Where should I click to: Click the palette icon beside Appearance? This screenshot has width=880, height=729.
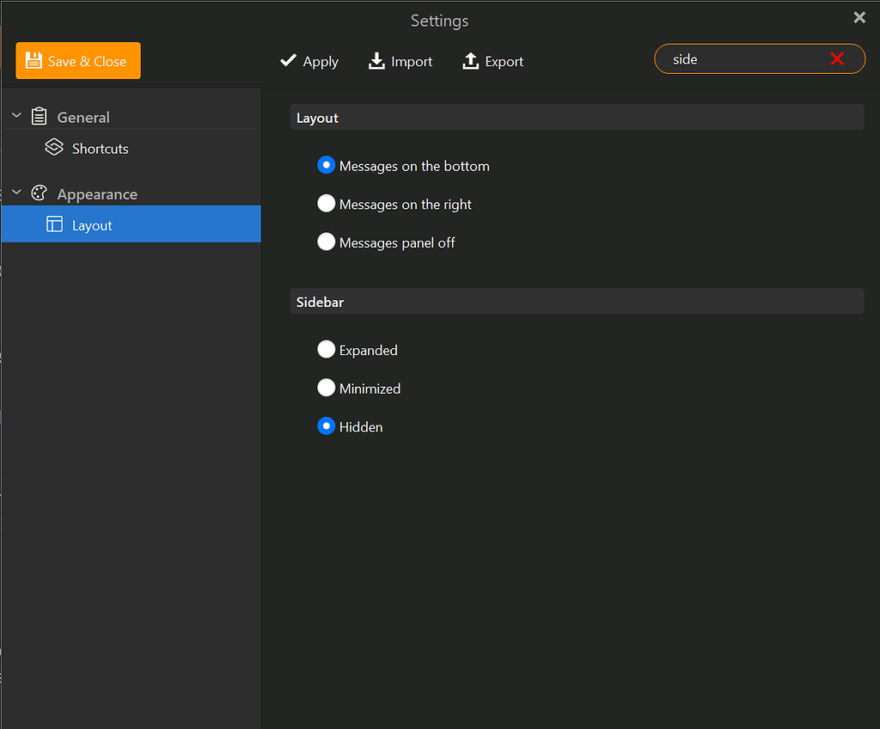(x=39, y=193)
